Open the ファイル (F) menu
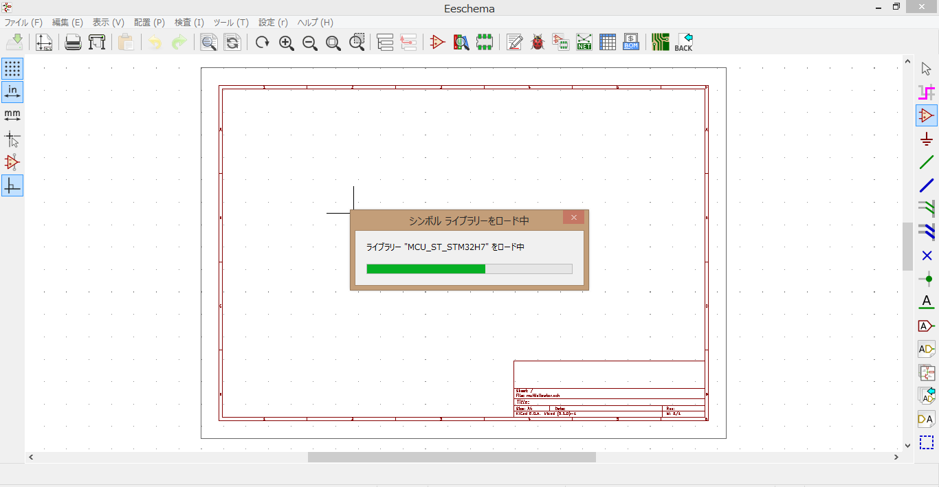This screenshot has width=939, height=487. 24,23
